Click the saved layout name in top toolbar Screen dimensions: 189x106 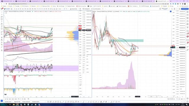tap(165, 9)
